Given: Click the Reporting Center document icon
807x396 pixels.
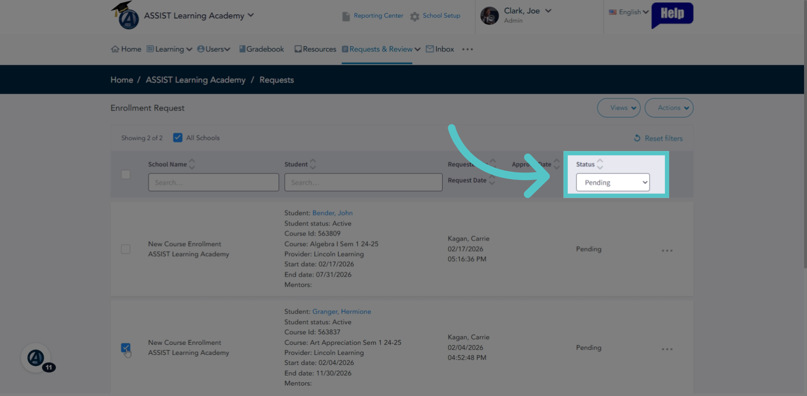Looking at the screenshot, I should (346, 16).
